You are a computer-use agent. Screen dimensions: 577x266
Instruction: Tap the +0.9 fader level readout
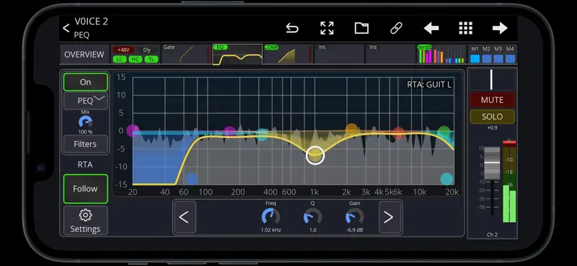(x=492, y=128)
